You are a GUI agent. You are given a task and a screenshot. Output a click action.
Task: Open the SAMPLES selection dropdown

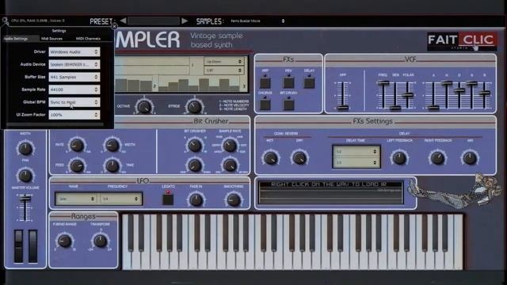click(257, 21)
